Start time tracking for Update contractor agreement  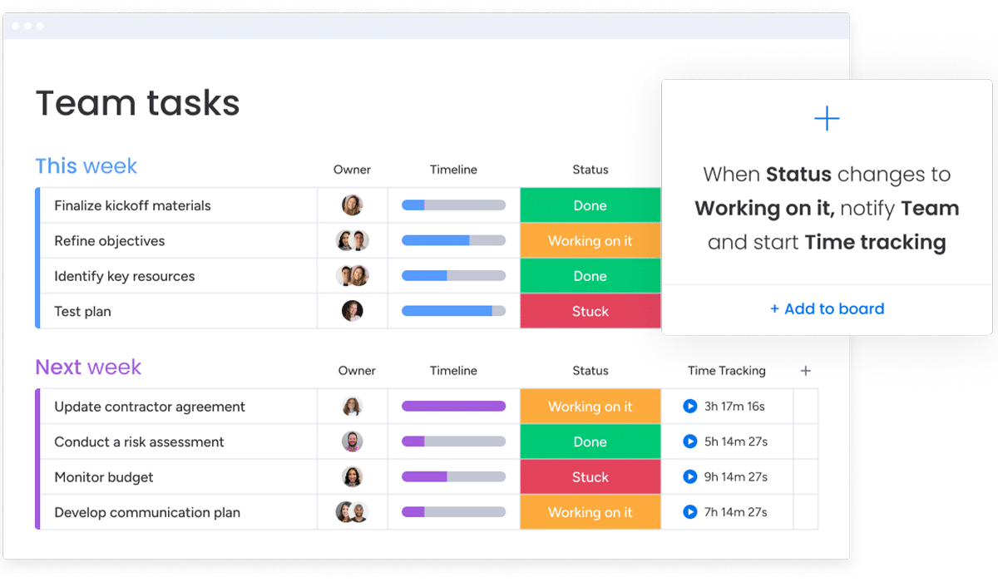689,407
